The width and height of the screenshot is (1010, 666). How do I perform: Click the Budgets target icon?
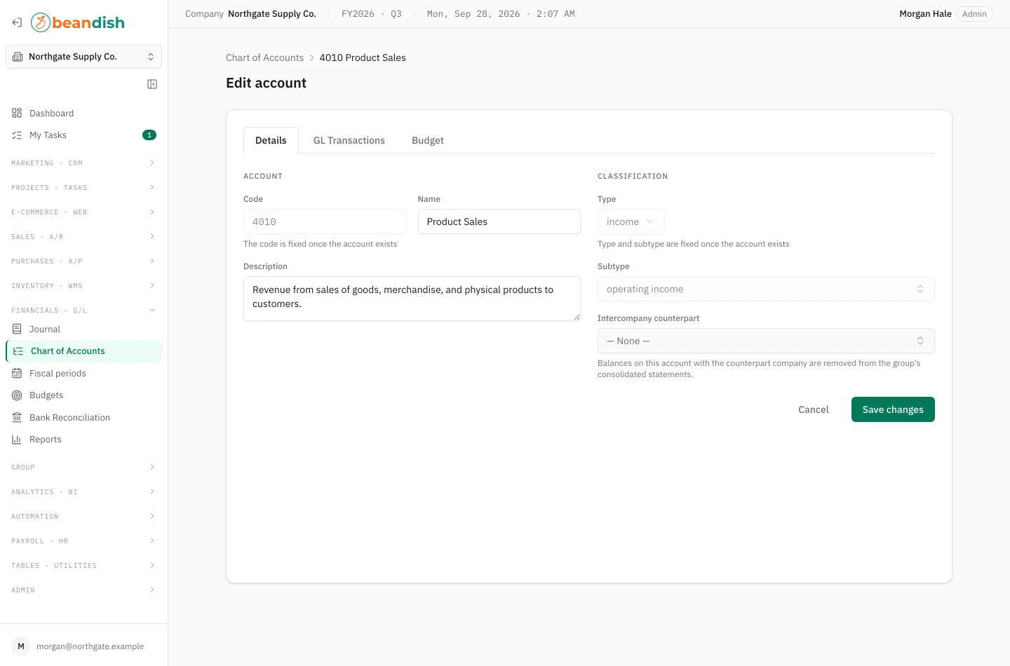point(17,395)
